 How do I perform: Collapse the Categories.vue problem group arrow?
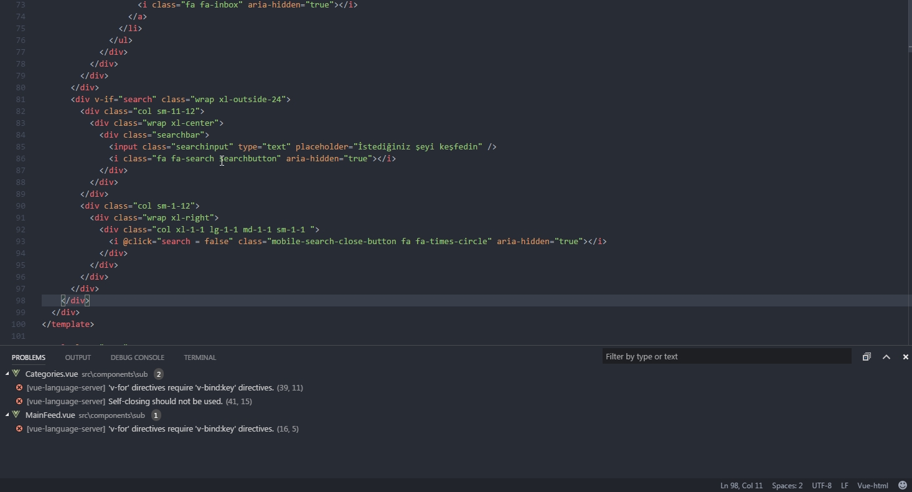tap(7, 374)
